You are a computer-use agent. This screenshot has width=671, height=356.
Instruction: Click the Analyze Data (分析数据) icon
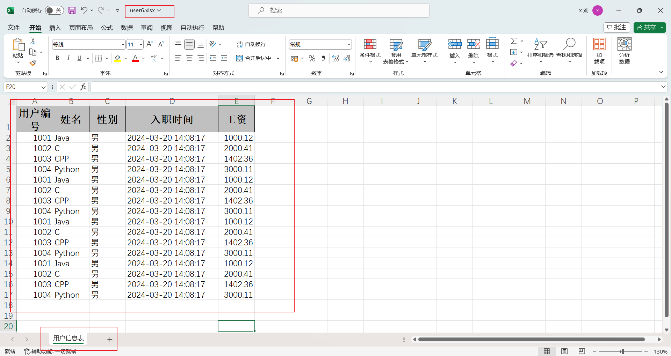coord(624,51)
